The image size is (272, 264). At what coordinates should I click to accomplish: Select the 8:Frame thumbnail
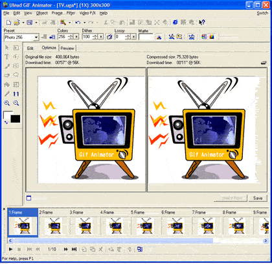(x=237, y=223)
